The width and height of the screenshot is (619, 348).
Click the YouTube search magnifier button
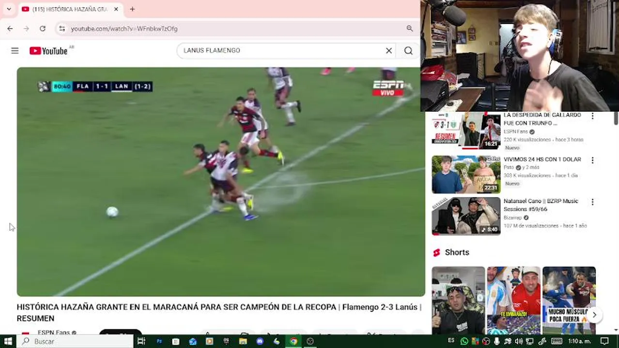408,50
